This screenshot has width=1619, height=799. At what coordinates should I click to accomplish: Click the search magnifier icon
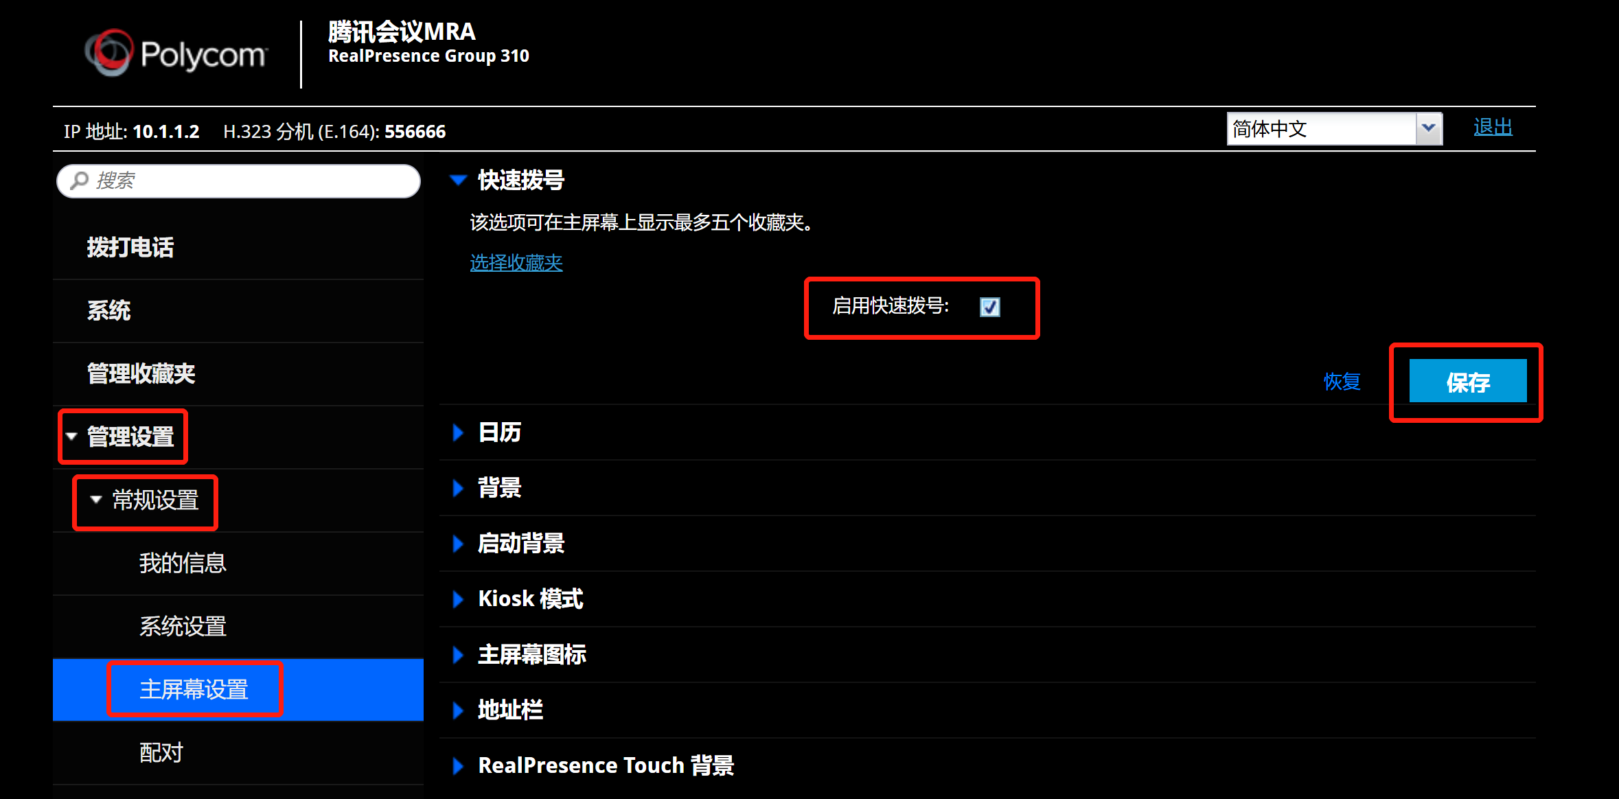point(80,181)
